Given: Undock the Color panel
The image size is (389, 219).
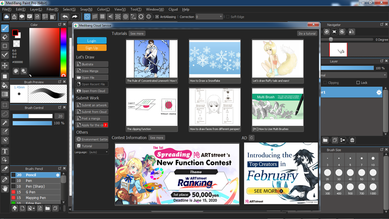Looking at the screenshot, I should pos(60,25).
